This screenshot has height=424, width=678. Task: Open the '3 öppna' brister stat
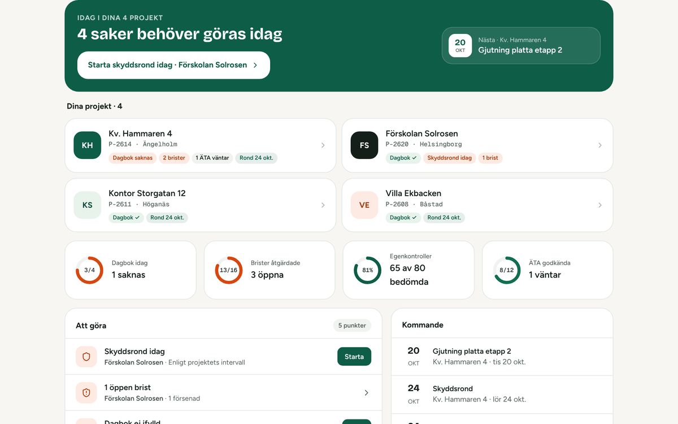(267, 275)
